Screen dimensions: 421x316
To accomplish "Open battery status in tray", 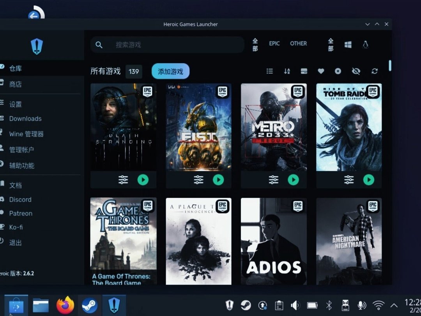I will pyautogui.click(x=312, y=305).
